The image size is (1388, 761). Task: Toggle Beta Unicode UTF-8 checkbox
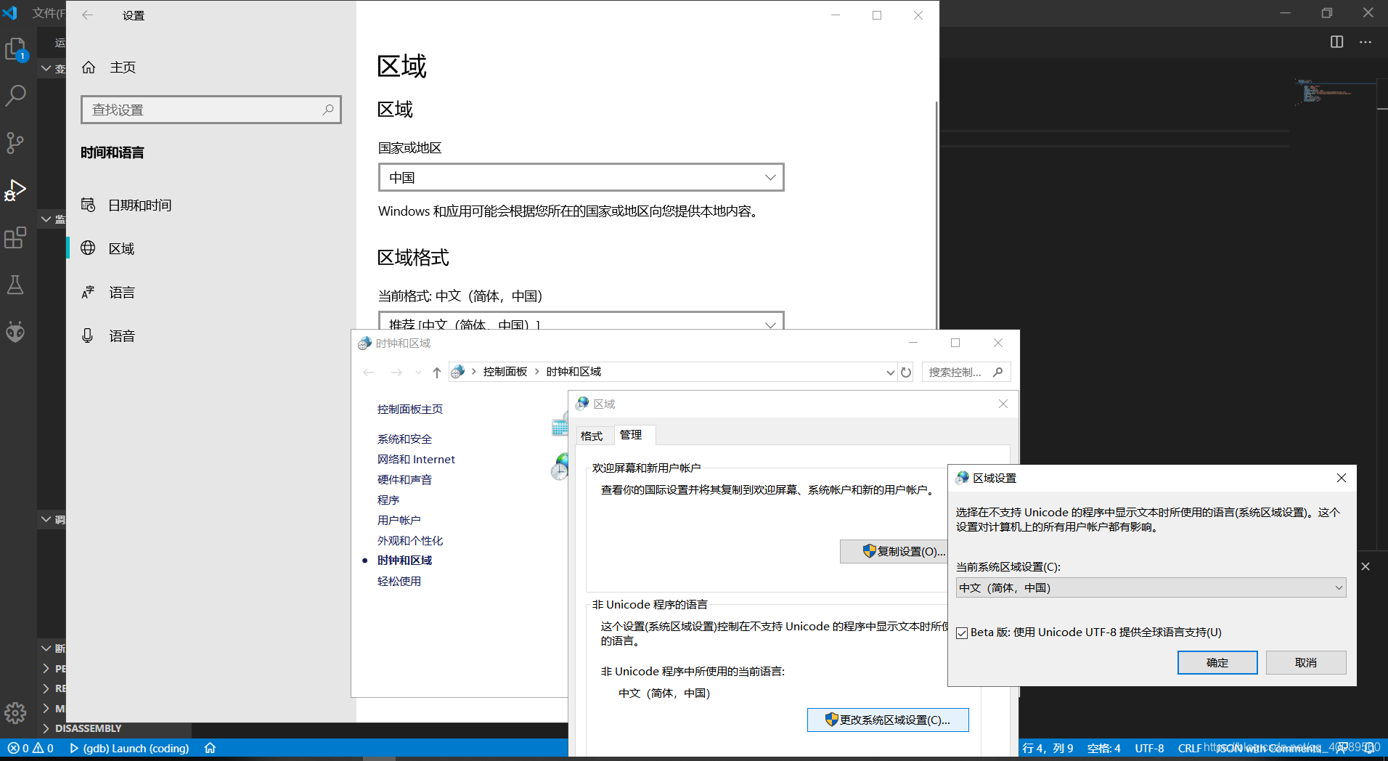[963, 633]
